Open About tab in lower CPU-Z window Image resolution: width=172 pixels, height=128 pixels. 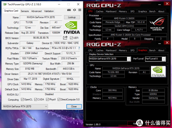(161, 50)
